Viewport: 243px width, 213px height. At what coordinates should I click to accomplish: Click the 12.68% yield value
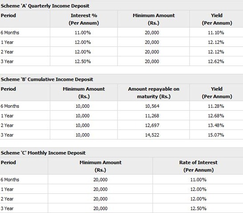pos(216,116)
